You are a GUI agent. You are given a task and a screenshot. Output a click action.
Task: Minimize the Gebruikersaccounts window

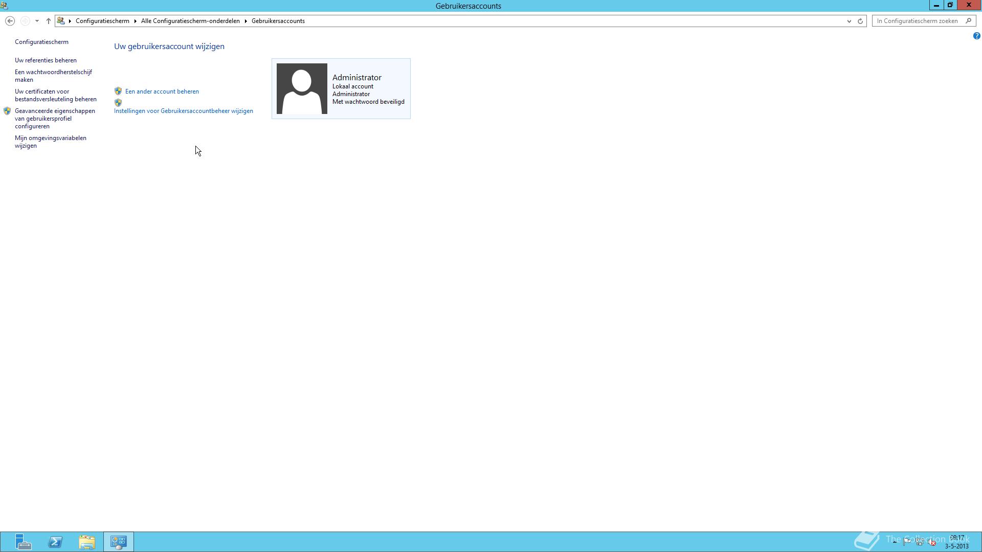tap(936, 5)
